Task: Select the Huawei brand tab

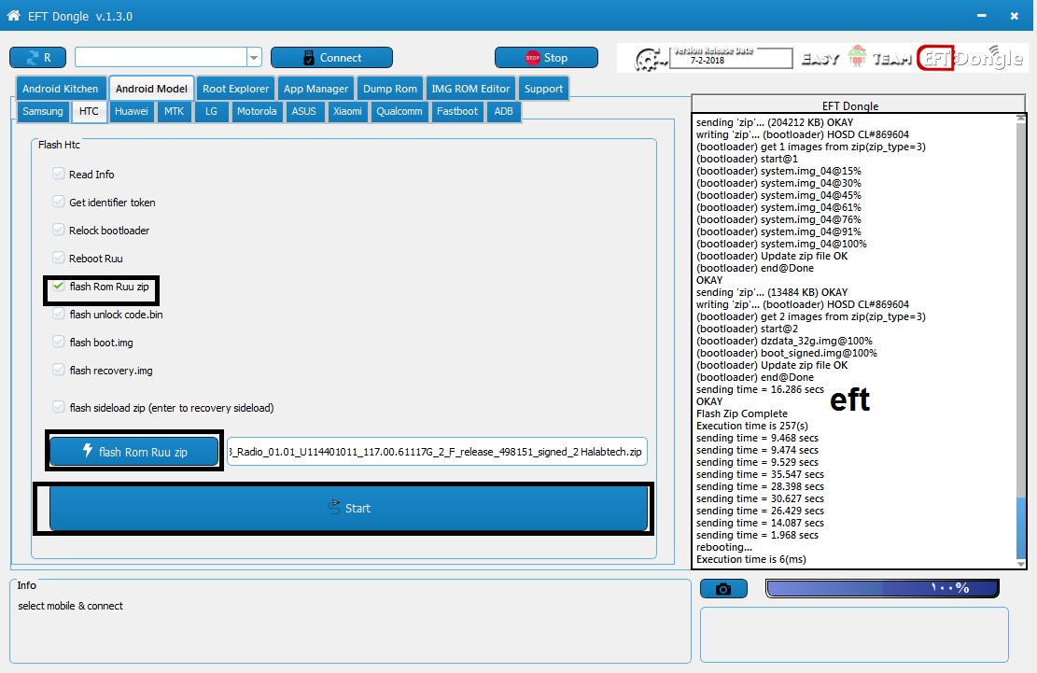Action: [131, 111]
